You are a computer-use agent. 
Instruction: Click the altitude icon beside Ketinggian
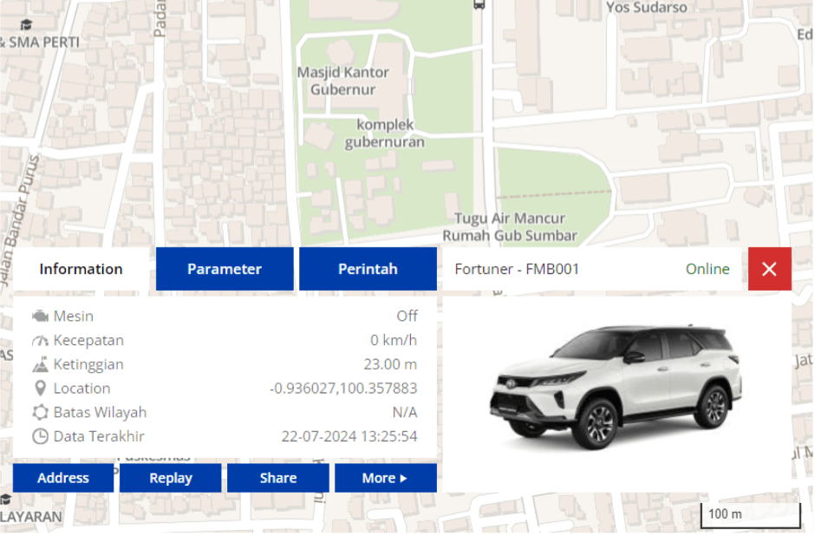pos(40,364)
